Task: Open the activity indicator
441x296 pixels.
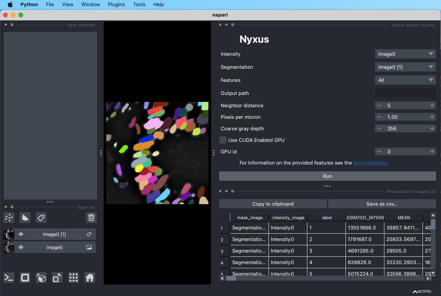Action: tap(422, 291)
